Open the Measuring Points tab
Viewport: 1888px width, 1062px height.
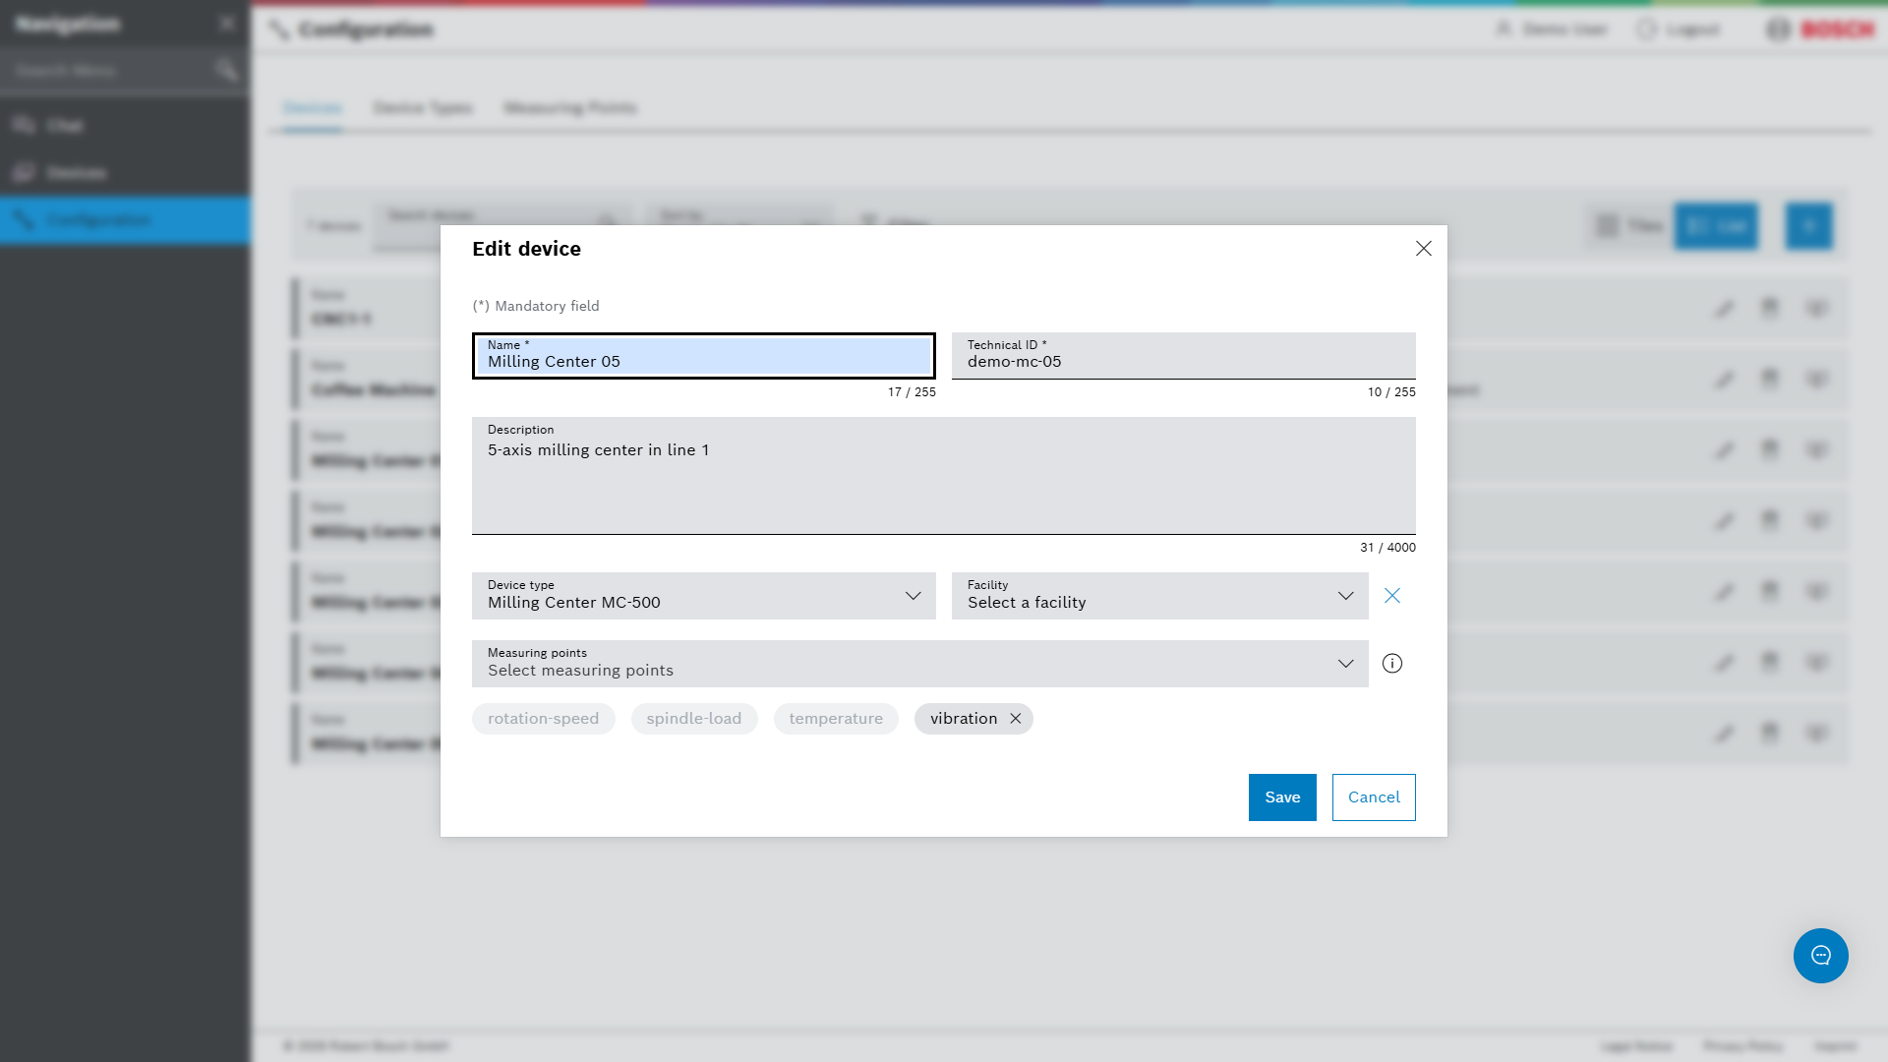[x=570, y=108]
